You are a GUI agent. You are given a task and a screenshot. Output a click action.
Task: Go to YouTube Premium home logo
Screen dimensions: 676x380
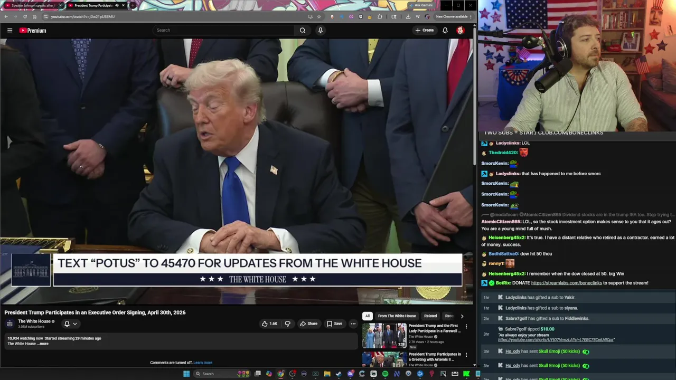pos(33,30)
